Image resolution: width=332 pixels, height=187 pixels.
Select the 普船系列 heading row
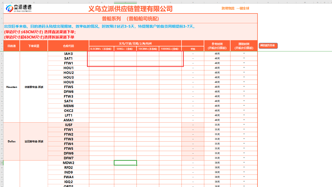tap(130, 19)
